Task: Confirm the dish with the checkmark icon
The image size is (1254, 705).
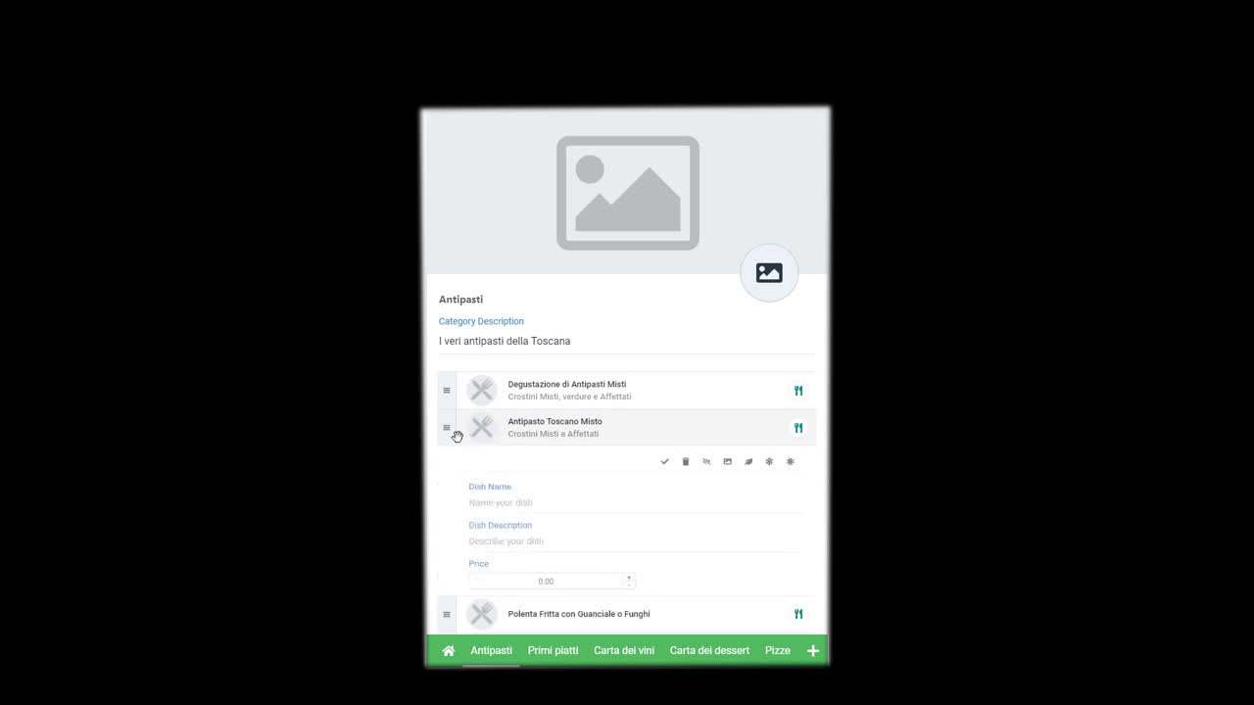Action: point(664,461)
